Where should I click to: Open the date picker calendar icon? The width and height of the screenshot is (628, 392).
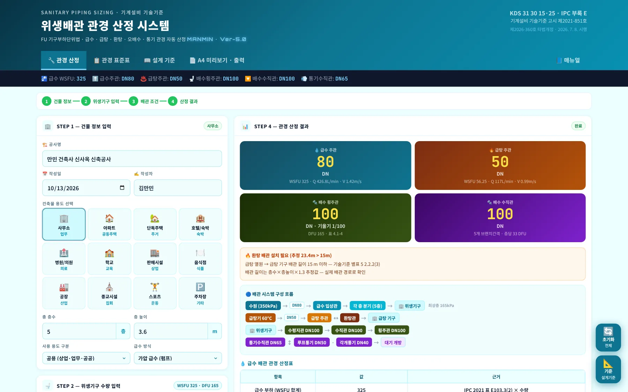(x=122, y=188)
